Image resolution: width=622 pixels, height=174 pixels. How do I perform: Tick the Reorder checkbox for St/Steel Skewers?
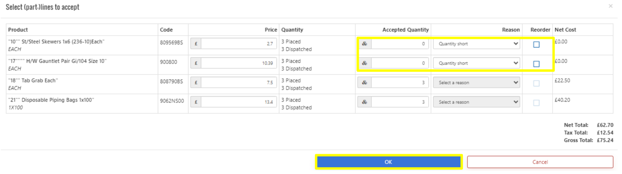(536, 45)
